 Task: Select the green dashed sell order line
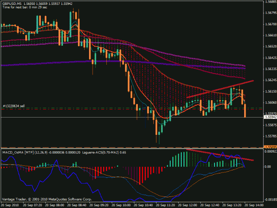coord(132,108)
